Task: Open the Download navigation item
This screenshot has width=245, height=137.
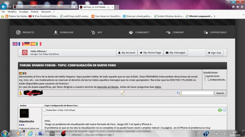Action: pyautogui.click(x=63, y=32)
